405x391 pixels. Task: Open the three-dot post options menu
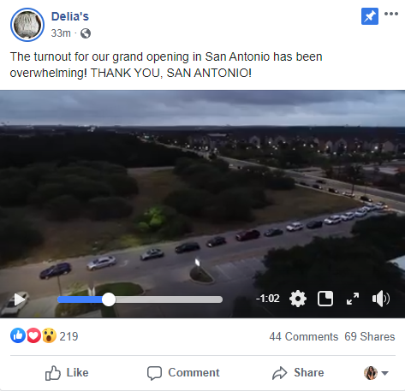391,14
